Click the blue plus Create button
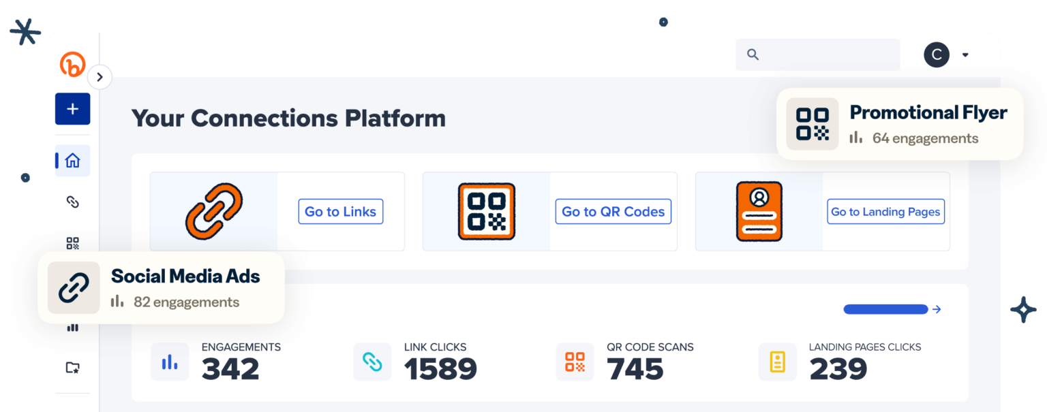 (72, 109)
